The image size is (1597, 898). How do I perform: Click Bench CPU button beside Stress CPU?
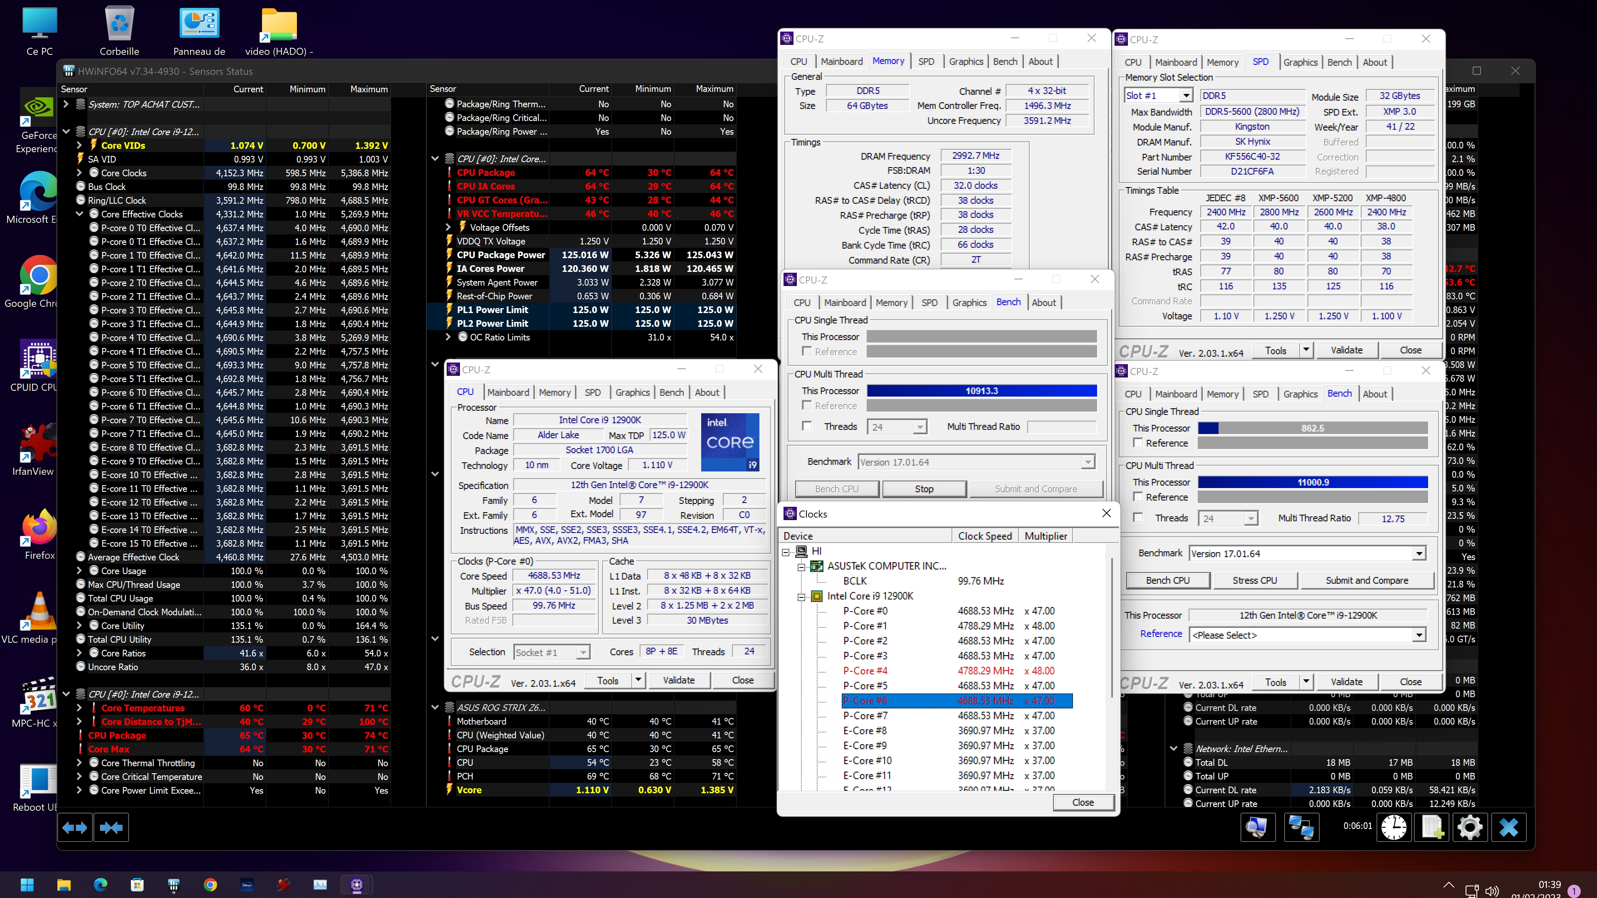point(1167,580)
